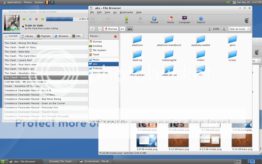Go to previous track in Sonata
Screen dimensions: 262x164
point(24,19)
